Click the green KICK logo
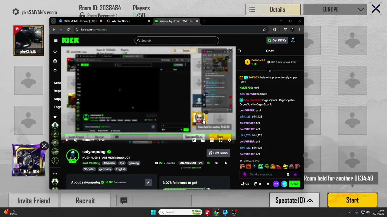 click(70, 40)
